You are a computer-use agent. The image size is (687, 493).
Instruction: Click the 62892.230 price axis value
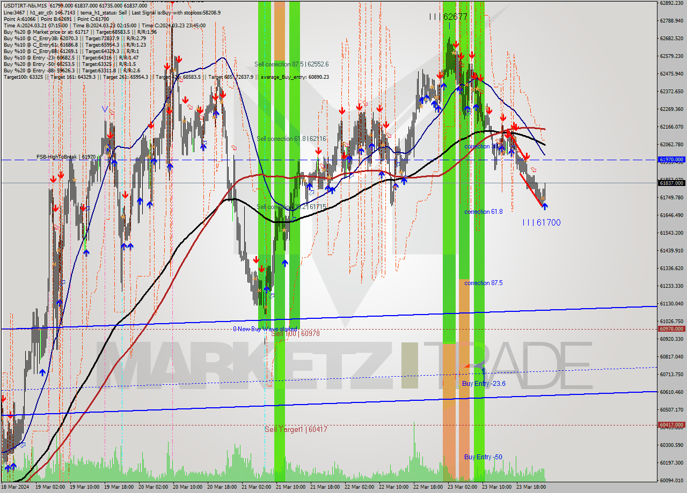[x=671, y=3]
